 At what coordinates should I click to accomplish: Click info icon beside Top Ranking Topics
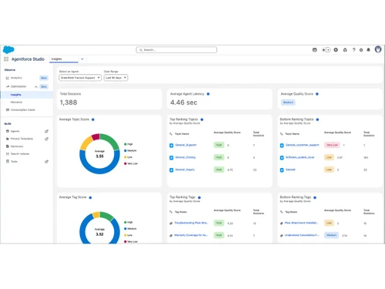[202, 119]
